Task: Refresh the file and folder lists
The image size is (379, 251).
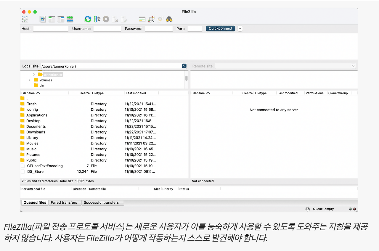Action: coord(88,19)
